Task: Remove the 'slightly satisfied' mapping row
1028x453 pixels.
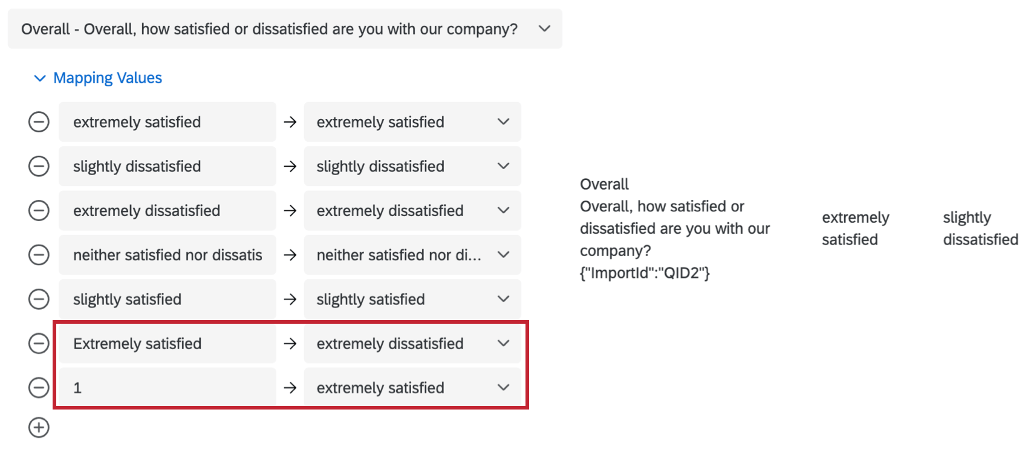Action: (x=39, y=299)
